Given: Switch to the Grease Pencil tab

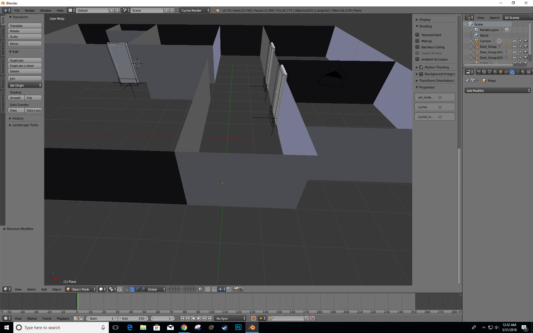Looking at the screenshot, I should coord(3,102).
